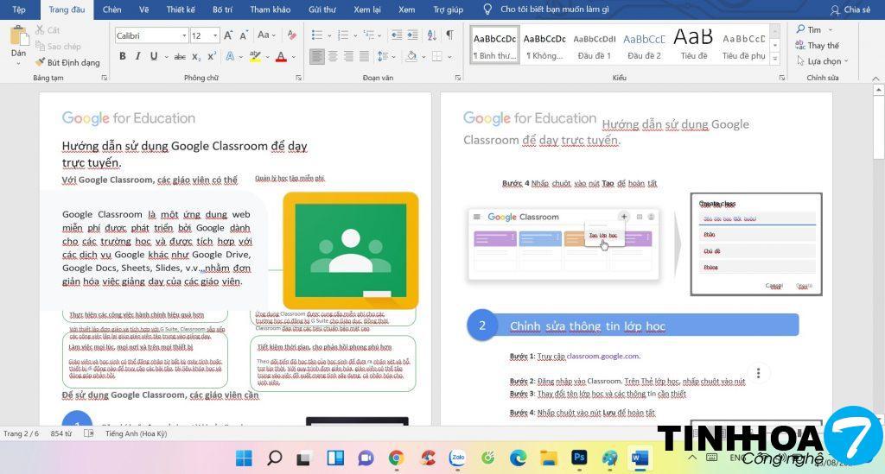This screenshot has height=474, width=885.
Task: Click the clear all formatting eraser icon
Action: click(x=291, y=35)
